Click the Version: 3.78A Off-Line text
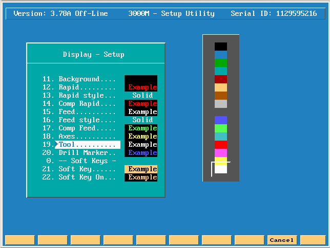The width and height of the screenshot is (330, 248). pos(60,14)
